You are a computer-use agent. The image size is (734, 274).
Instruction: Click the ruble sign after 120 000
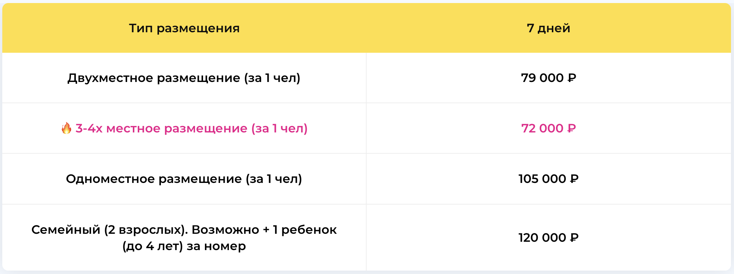[x=574, y=238]
